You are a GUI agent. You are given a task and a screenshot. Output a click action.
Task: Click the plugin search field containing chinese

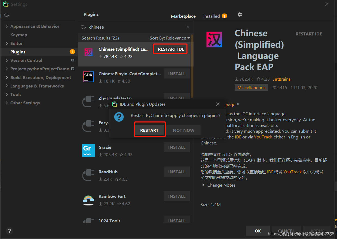click(136, 27)
